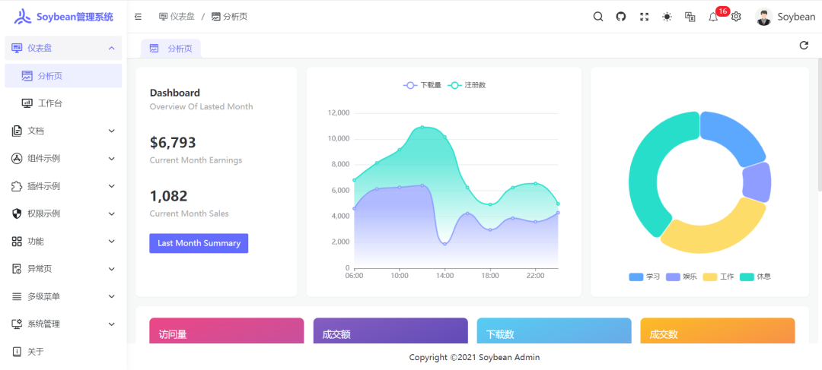Viewport: 822px width, 370px height.
Task: Switch language with translate icon
Action: (690, 17)
